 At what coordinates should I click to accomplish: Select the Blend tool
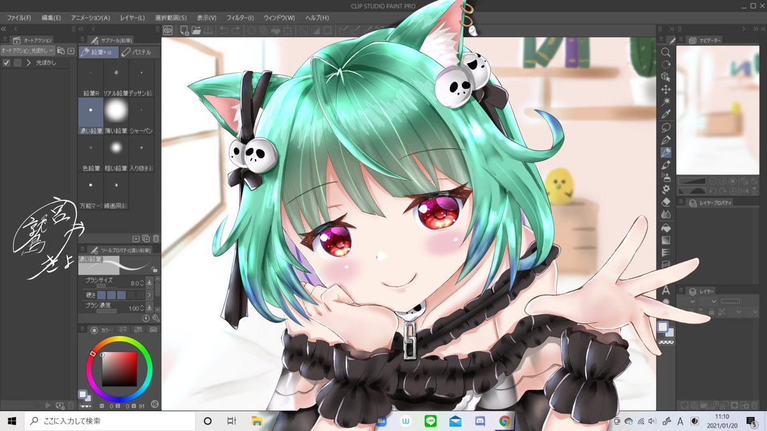[x=665, y=214]
